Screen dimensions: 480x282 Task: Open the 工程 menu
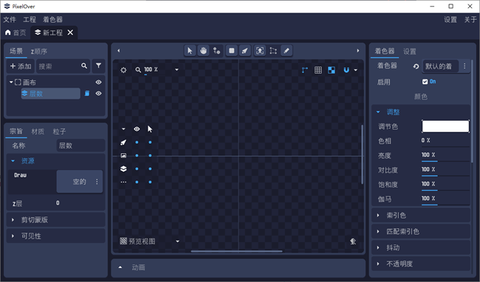click(x=30, y=20)
